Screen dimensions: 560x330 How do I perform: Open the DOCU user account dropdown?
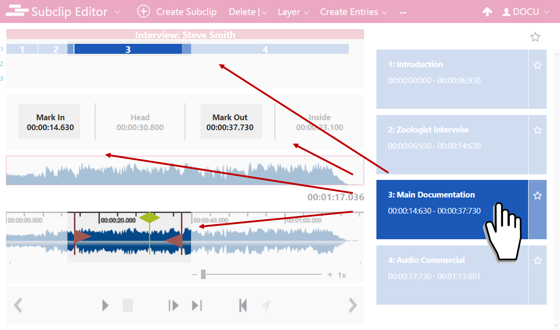click(526, 12)
